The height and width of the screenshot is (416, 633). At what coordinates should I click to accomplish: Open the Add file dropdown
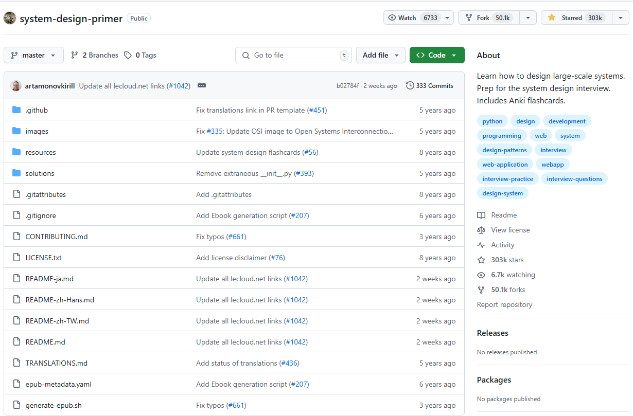click(380, 55)
